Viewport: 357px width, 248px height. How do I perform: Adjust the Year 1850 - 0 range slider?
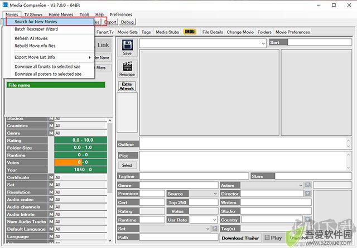click(x=80, y=170)
